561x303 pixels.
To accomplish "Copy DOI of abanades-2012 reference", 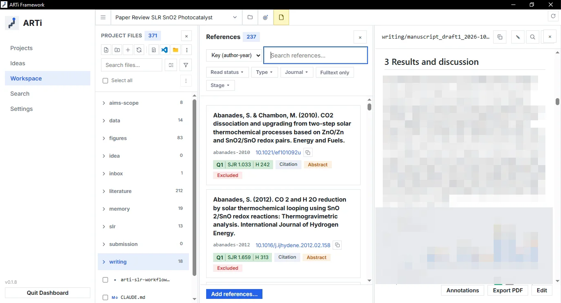I will (x=337, y=245).
